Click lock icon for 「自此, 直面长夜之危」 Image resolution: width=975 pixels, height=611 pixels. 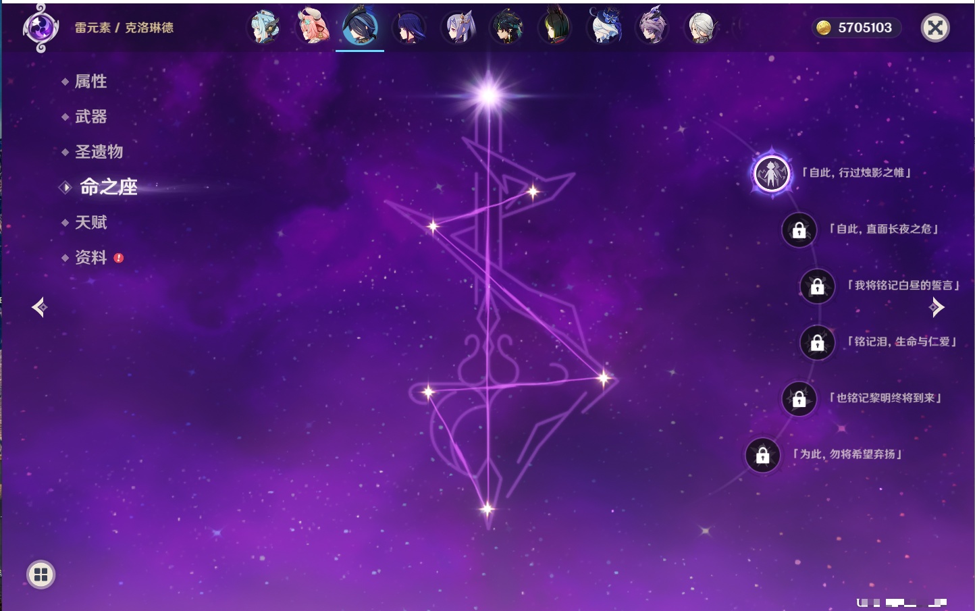[799, 230]
